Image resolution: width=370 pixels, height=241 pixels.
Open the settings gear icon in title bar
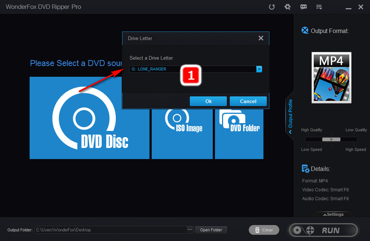(287, 7)
